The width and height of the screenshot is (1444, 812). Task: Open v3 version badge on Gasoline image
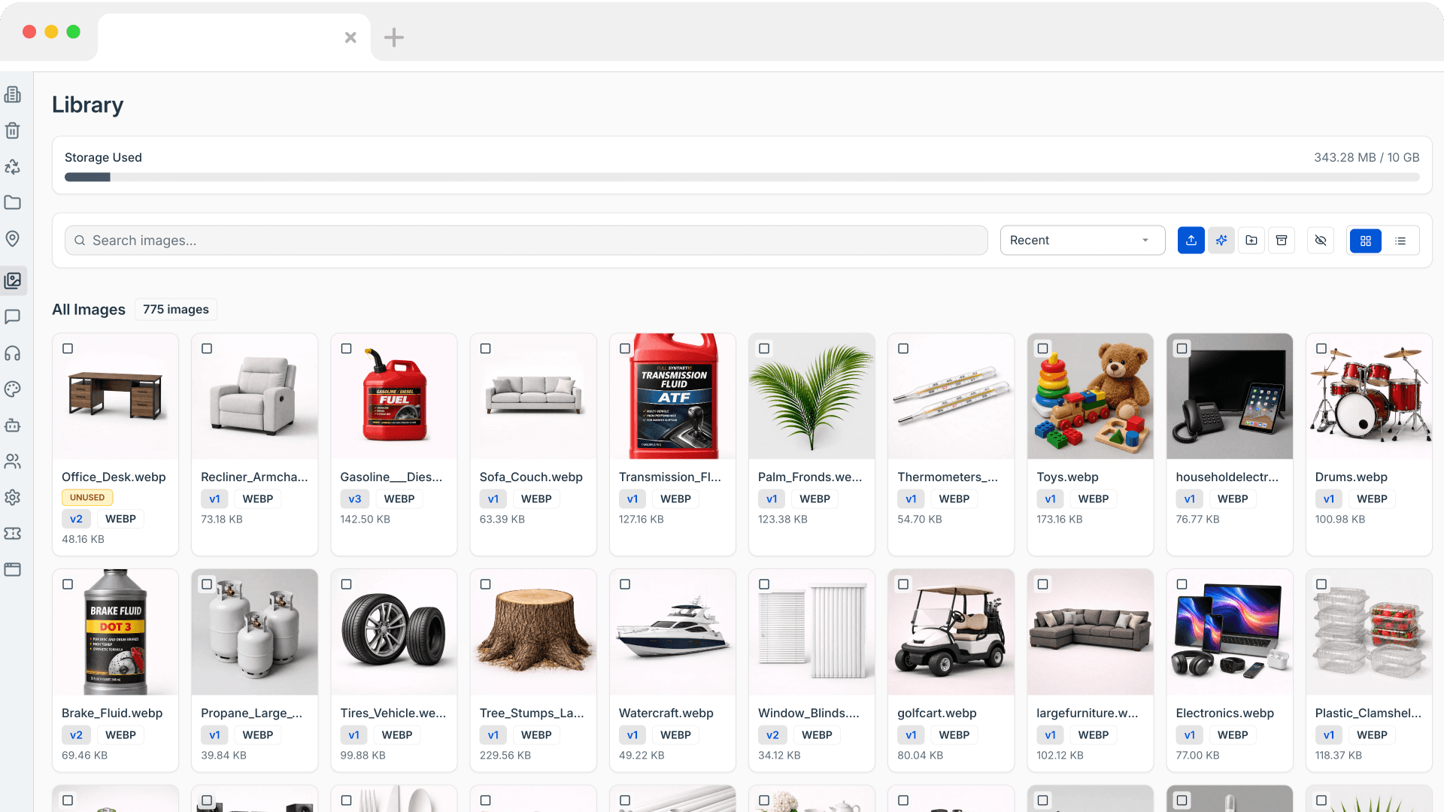coord(354,499)
